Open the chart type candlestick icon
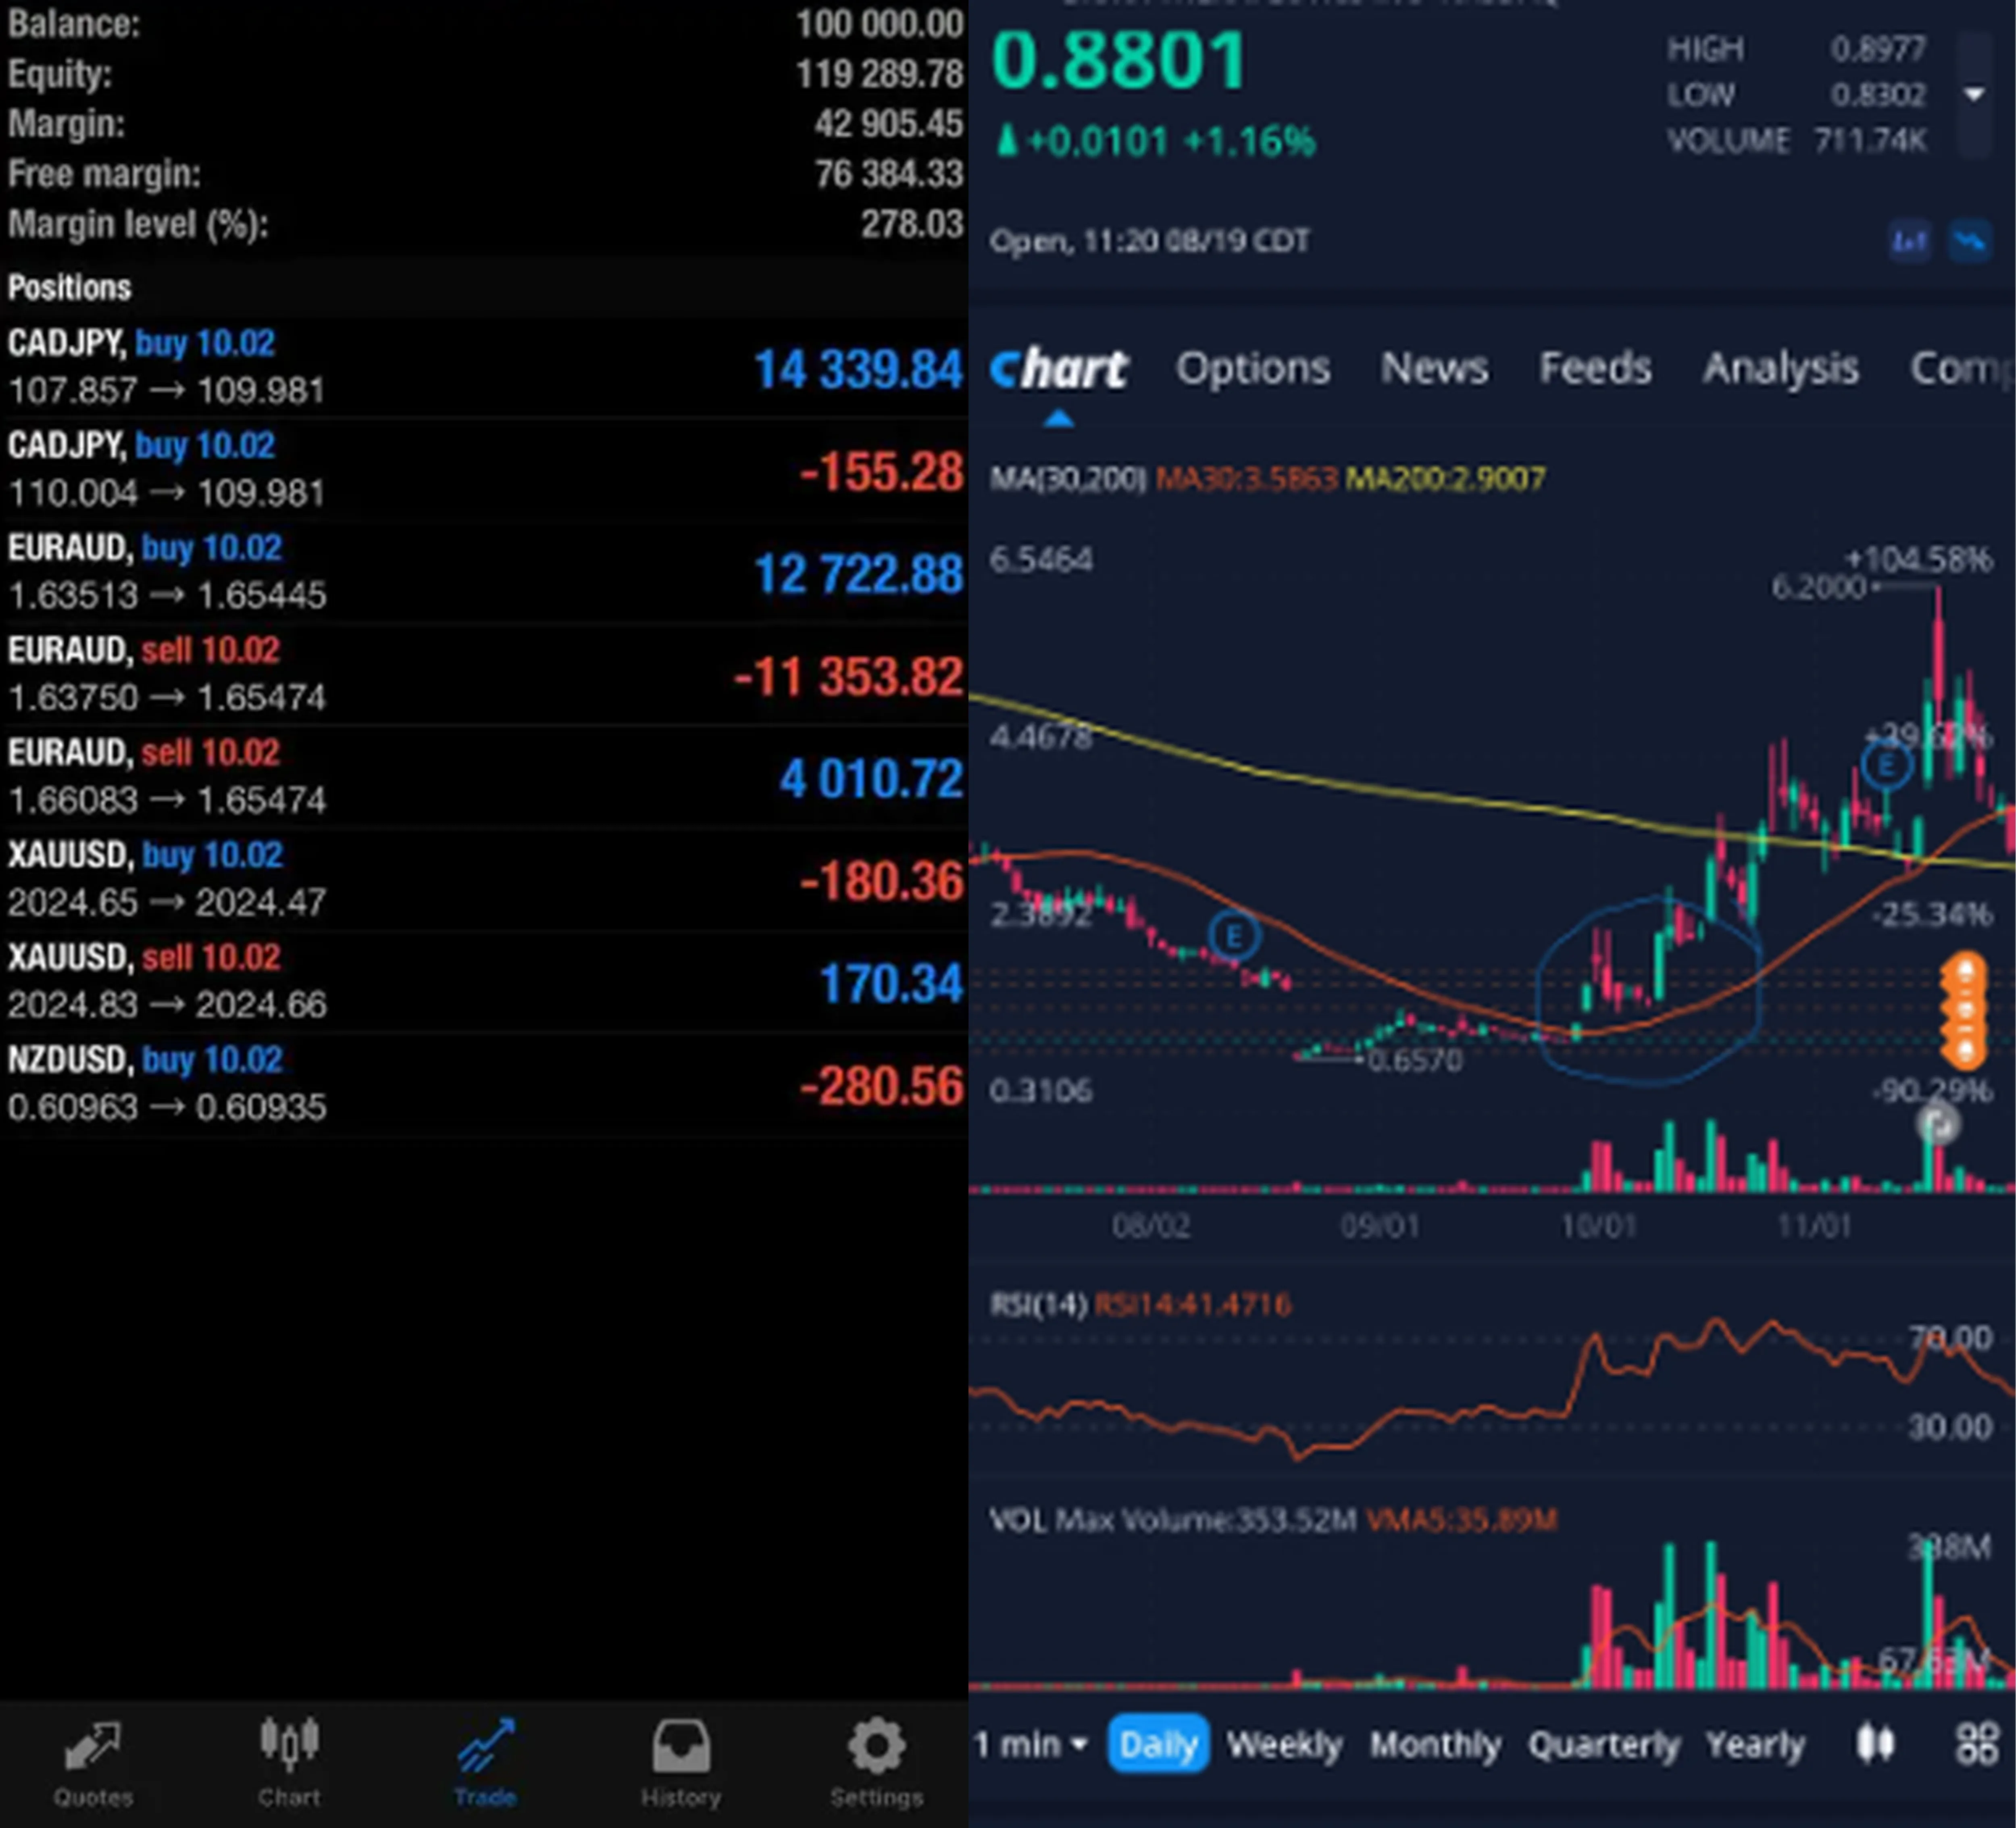 click(1875, 1744)
